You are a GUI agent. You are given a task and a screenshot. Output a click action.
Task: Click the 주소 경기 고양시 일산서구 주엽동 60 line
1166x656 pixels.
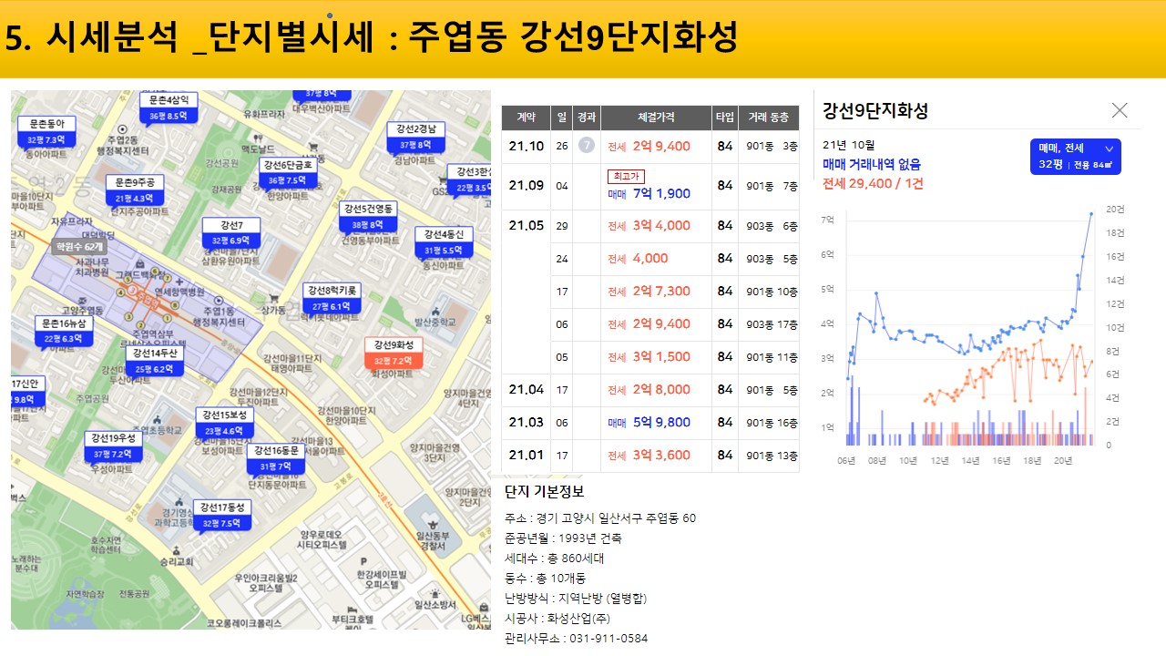pos(600,518)
